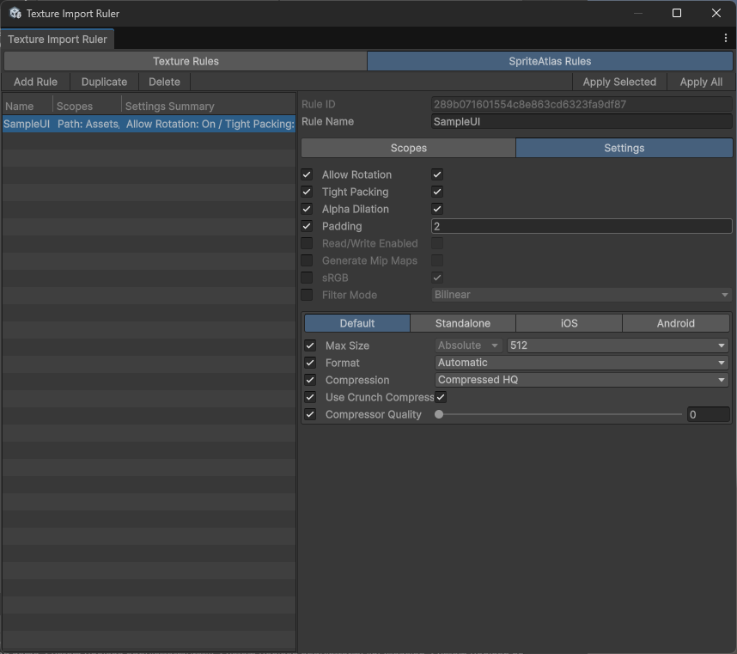This screenshot has width=737, height=654.
Task: Click the Rule ID field
Action: tap(582, 104)
